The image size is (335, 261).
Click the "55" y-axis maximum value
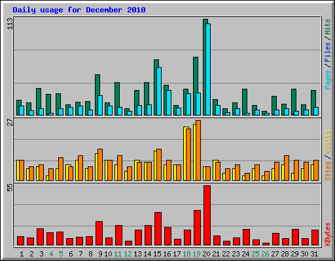tap(10, 187)
